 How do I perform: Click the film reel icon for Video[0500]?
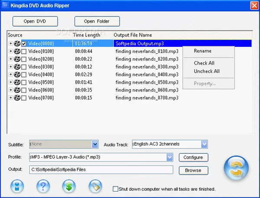(17, 82)
